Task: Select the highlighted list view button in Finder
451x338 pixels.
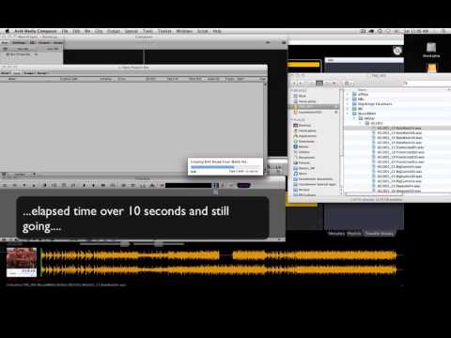Action: coord(319,83)
